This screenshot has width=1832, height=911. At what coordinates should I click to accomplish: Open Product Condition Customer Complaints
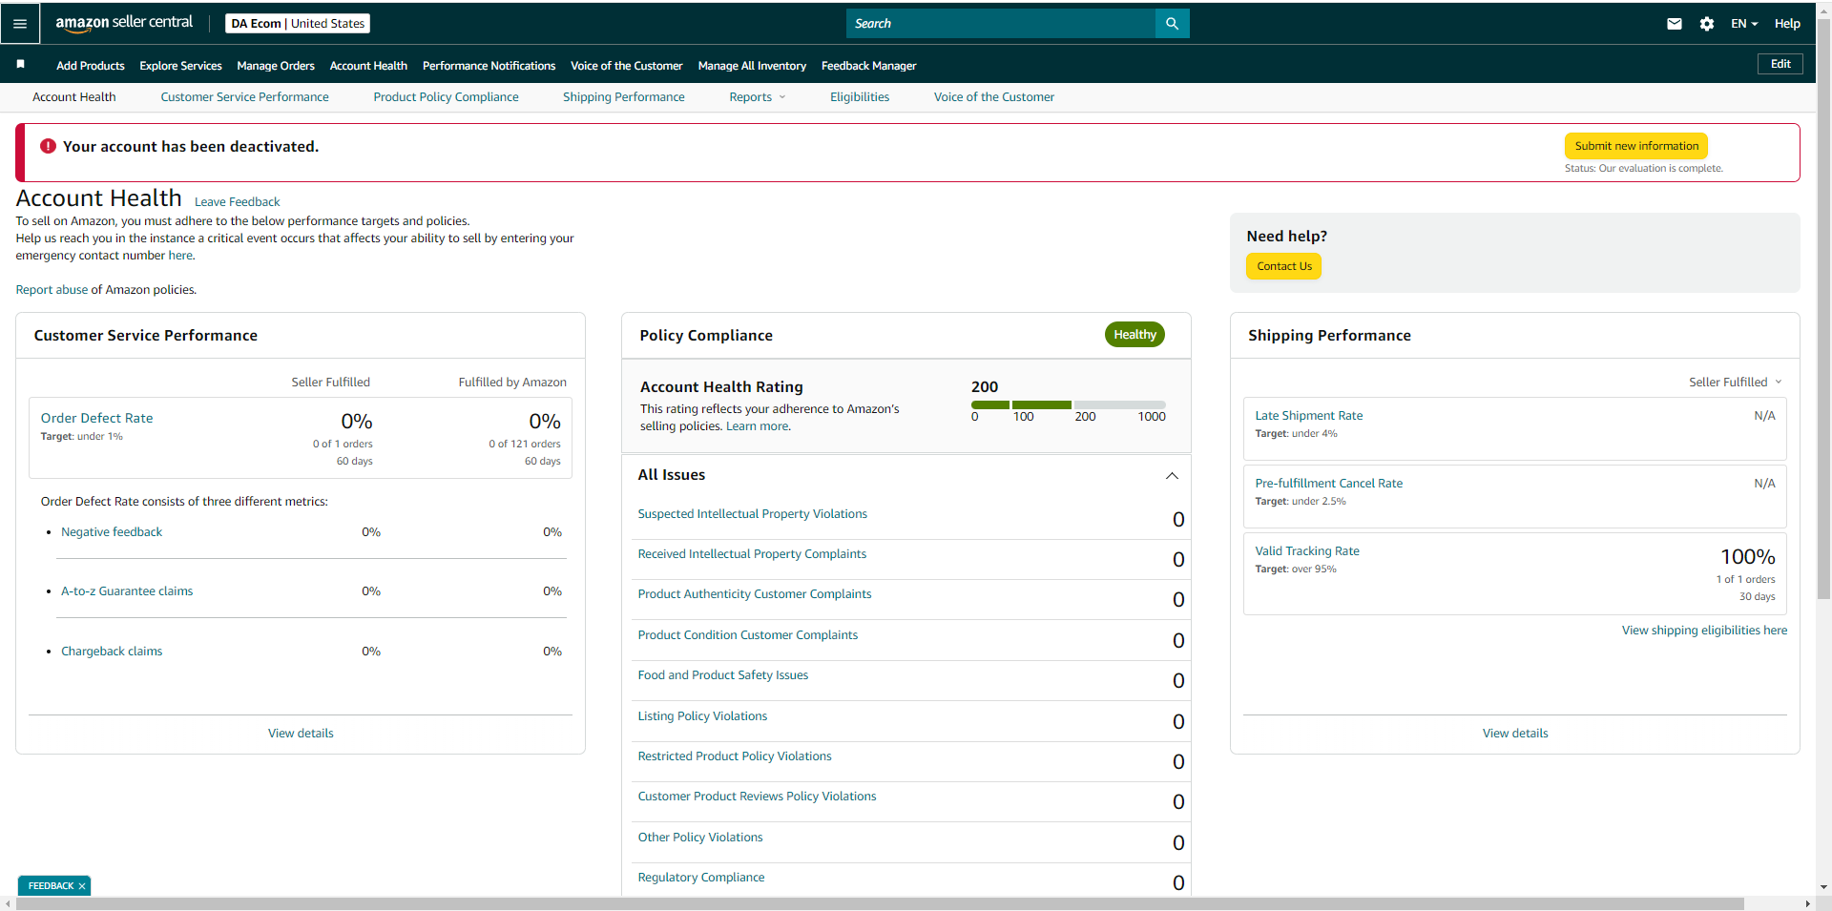point(748,635)
